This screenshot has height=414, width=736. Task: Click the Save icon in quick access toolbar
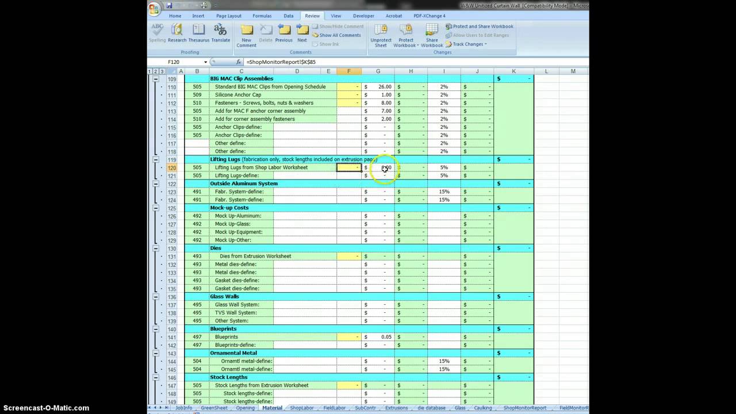[169, 5]
